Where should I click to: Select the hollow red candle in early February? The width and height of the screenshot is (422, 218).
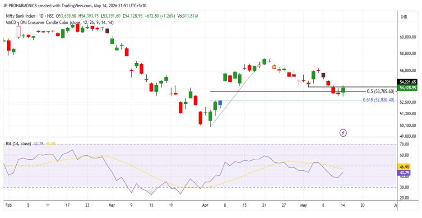click(x=19, y=32)
